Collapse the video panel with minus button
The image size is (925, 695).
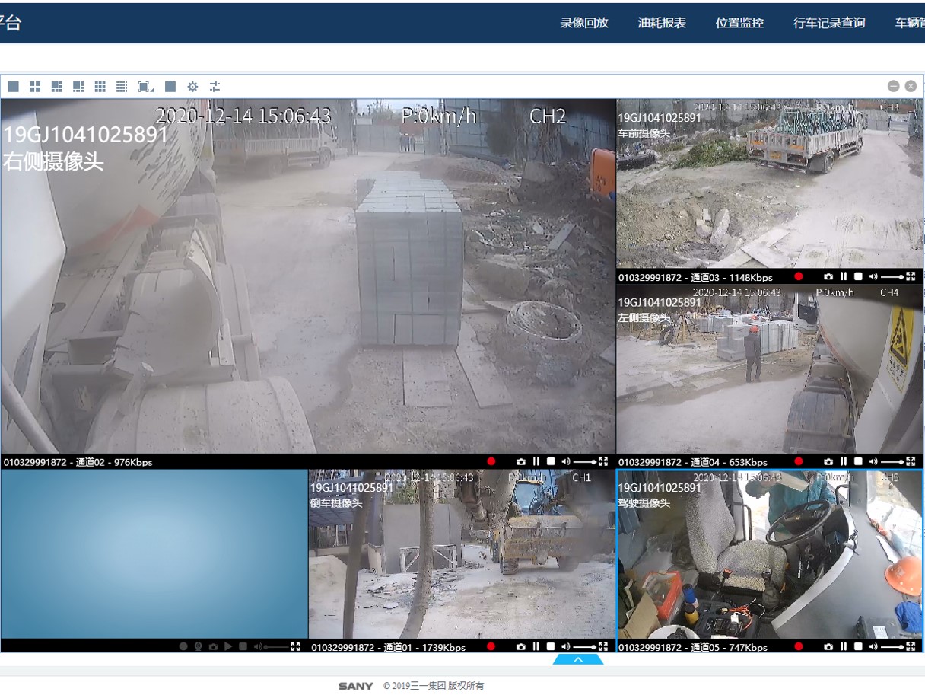click(894, 87)
